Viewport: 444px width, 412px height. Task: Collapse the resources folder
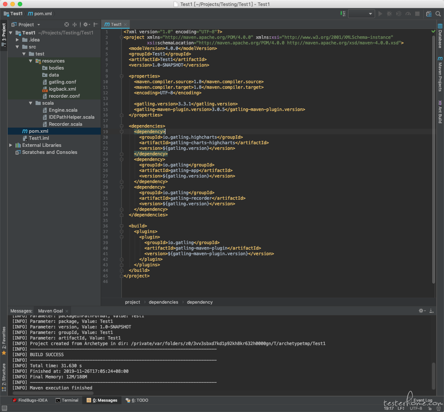click(31, 61)
